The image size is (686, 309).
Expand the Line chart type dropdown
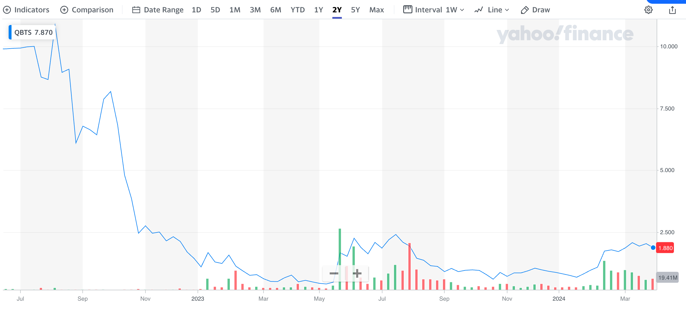point(498,10)
